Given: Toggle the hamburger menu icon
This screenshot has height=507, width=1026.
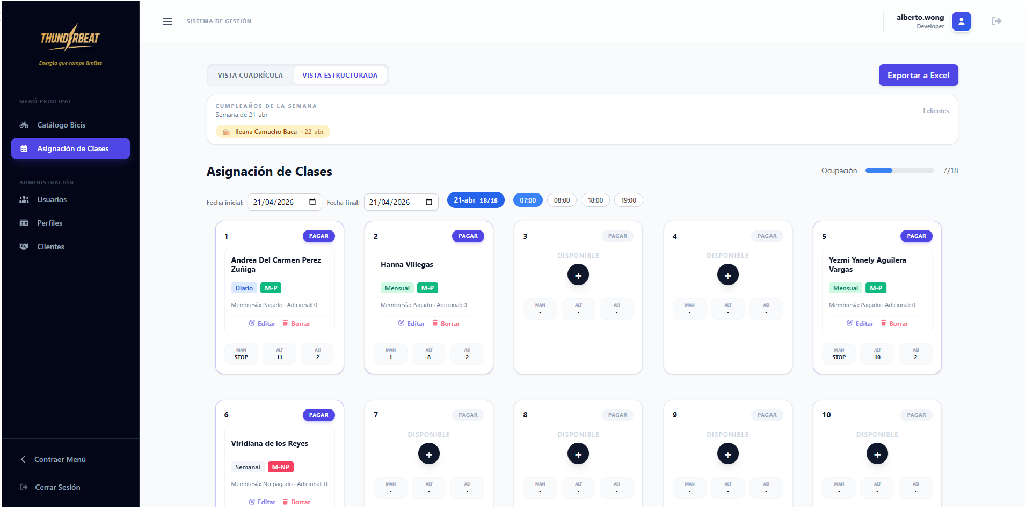Looking at the screenshot, I should coord(168,21).
